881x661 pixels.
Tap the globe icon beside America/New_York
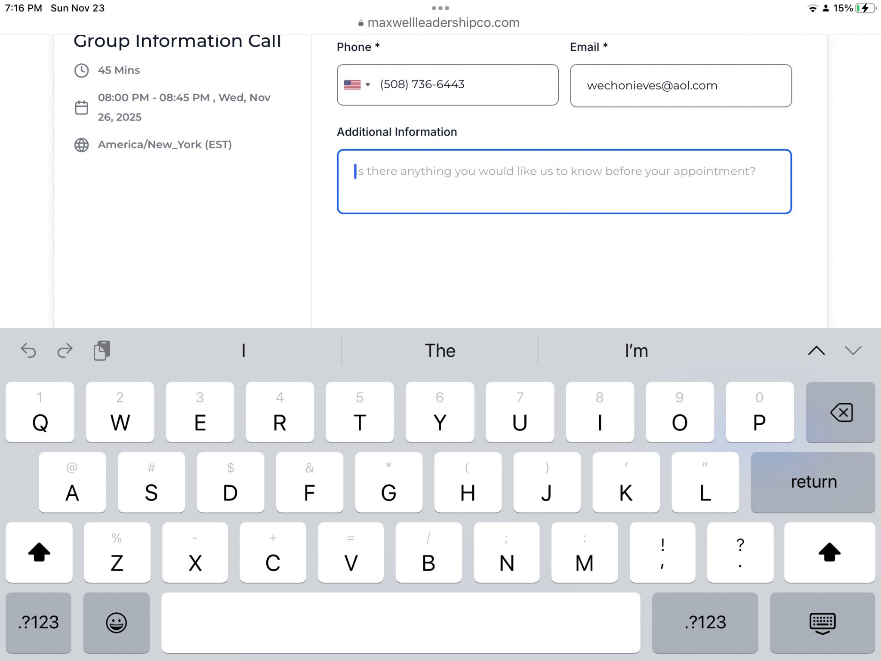click(x=81, y=145)
